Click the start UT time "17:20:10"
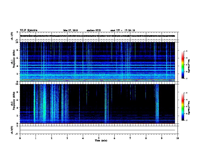This screenshot has width=200, height=155. coord(130,30)
